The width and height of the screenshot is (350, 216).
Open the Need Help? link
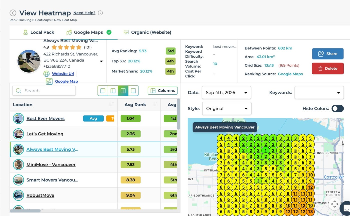(84, 13)
